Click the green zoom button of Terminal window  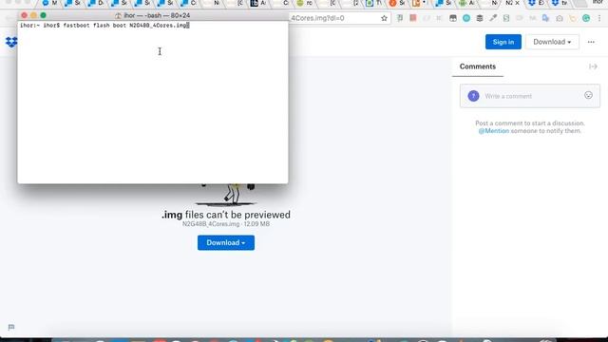tap(43, 15)
